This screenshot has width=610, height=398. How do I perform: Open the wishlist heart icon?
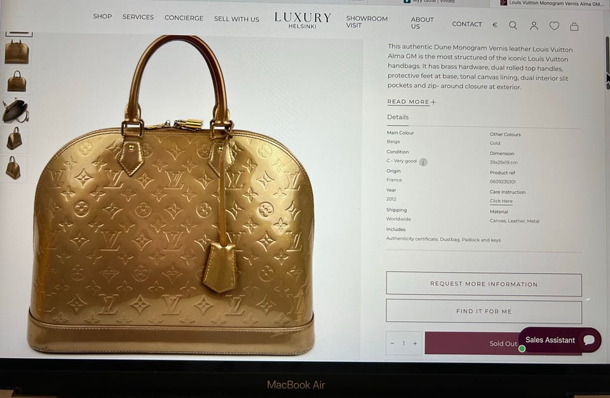coord(554,26)
